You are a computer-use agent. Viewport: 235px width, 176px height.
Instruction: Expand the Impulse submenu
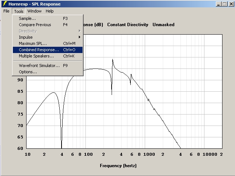pyautogui.click(x=48, y=37)
